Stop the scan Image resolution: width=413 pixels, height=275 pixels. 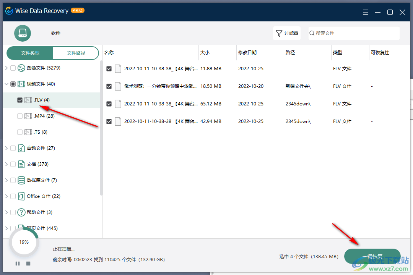(28, 264)
